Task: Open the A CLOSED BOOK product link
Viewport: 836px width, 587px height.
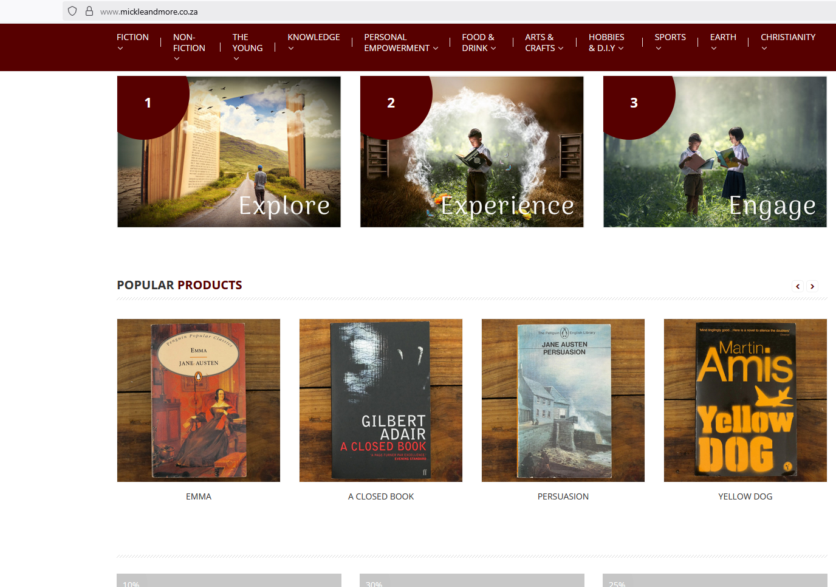Action: click(381, 496)
